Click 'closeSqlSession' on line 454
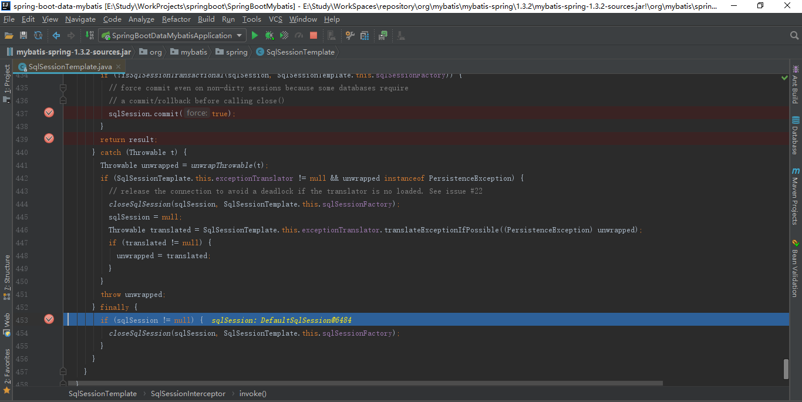Image resolution: width=802 pixels, height=402 pixels. click(x=140, y=333)
